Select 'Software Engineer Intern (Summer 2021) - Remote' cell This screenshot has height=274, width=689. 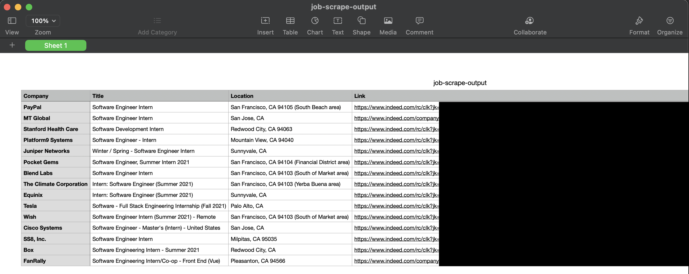(x=159, y=217)
